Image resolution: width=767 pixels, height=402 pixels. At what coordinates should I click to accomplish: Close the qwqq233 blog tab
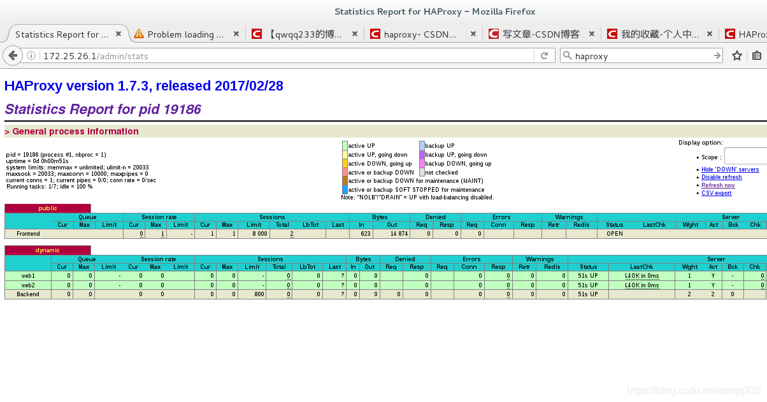pyautogui.click(x=355, y=34)
